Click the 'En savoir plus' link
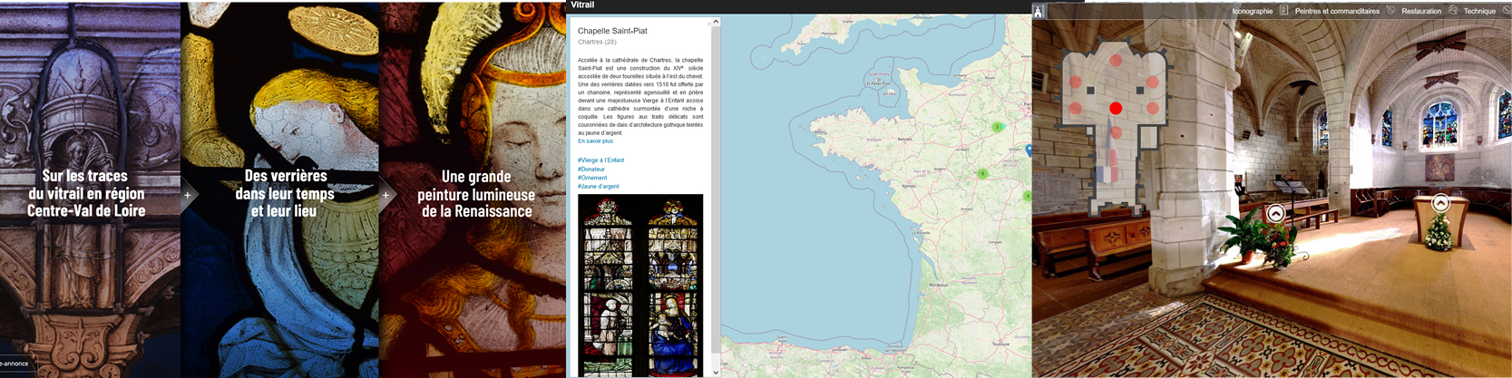 click(595, 141)
